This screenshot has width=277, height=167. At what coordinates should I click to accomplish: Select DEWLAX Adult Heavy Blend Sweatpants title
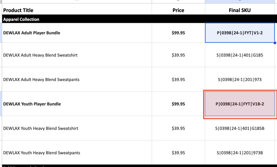pyautogui.click(x=41, y=79)
